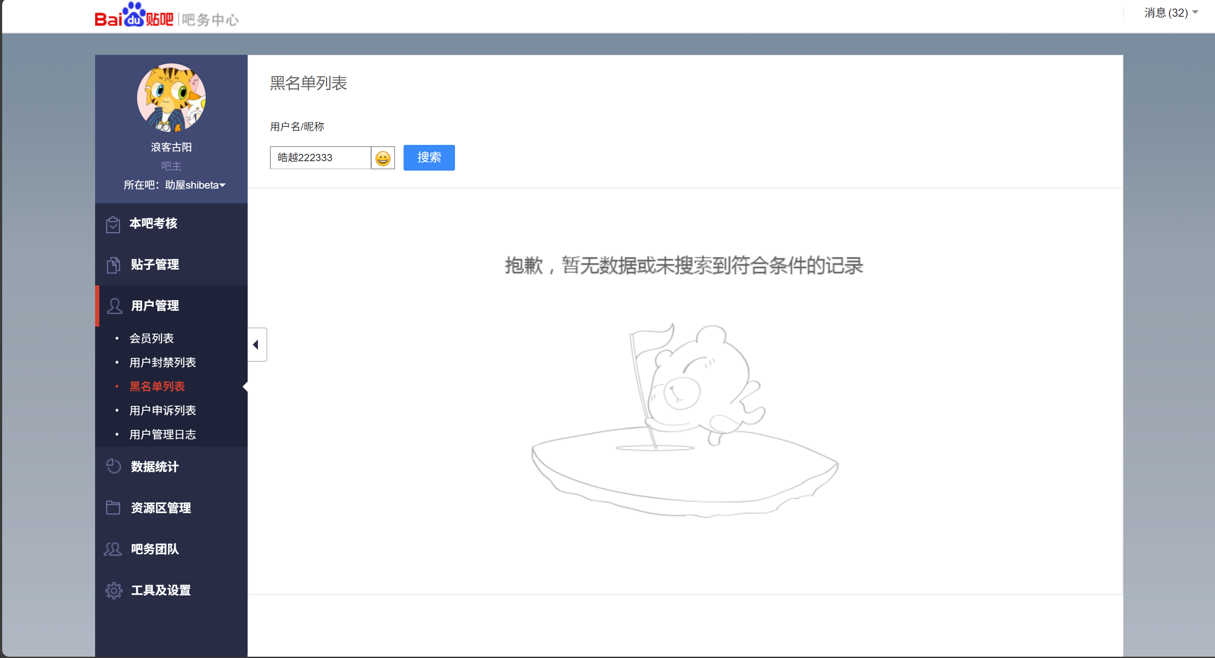The image size is (1215, 658).
Task: Open the 会员列表 submenu item
Action: [151, 339]
